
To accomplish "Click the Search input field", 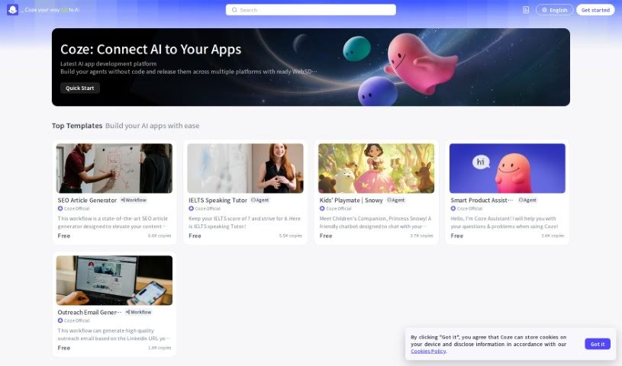I will [x=311, y=10].
